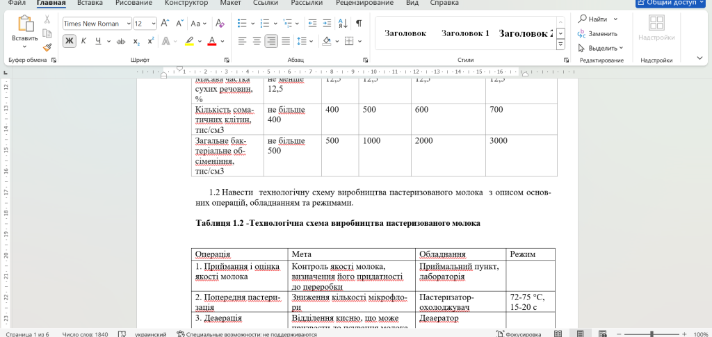The height and width of the screenshot is (337, 712).
Task: Apply superscript formatting
Action: tap(151, 41)
